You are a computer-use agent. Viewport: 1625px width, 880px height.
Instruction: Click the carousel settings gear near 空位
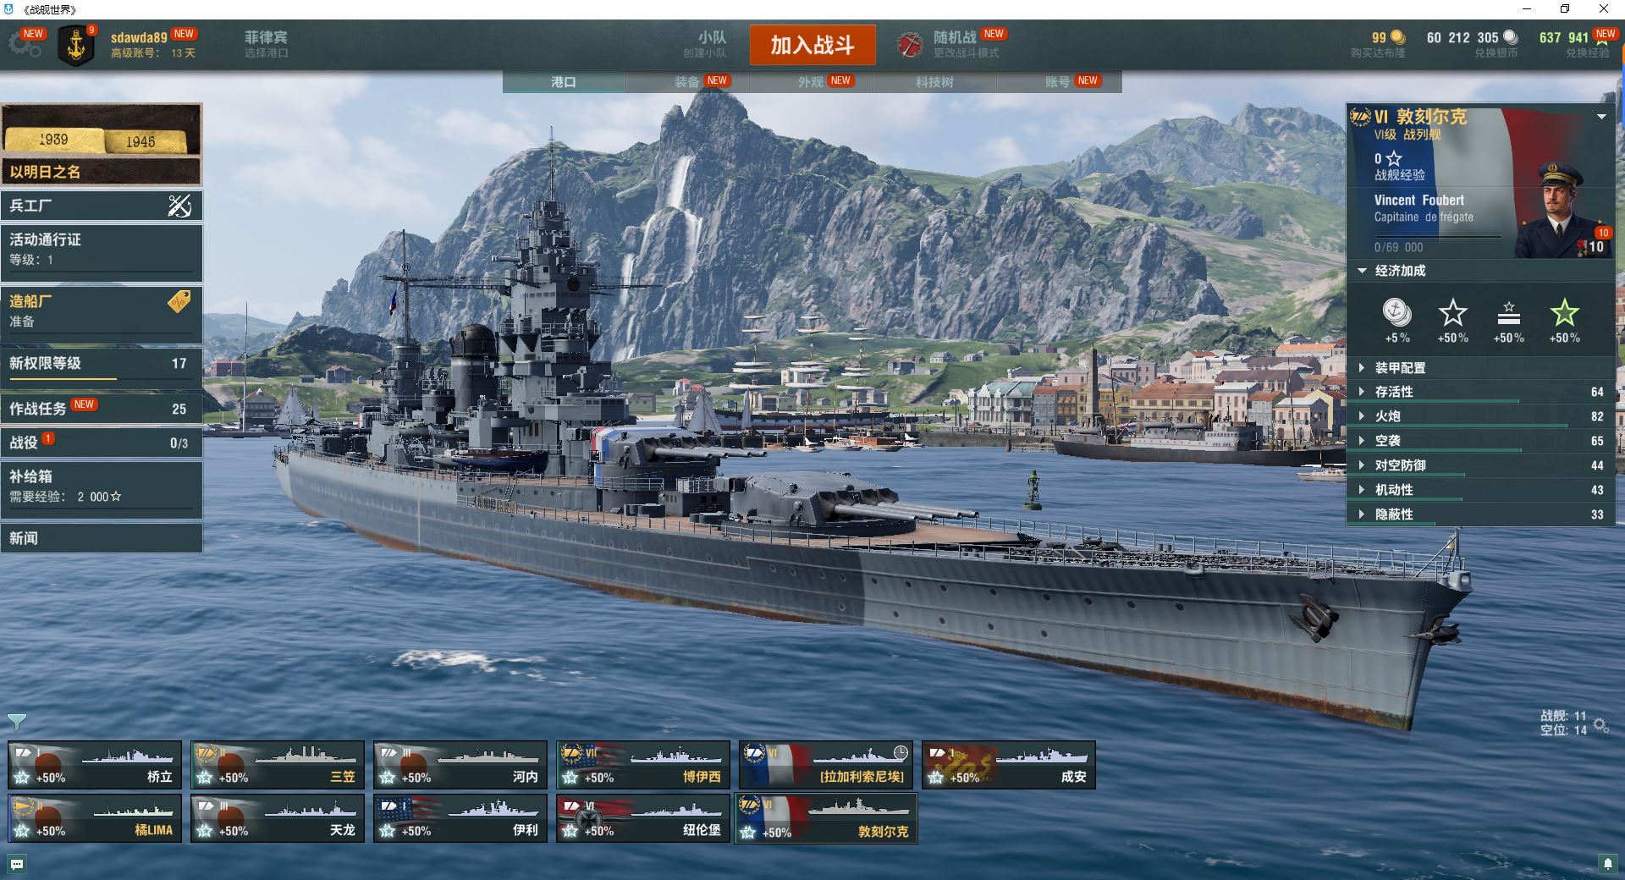click(1600, 725)
